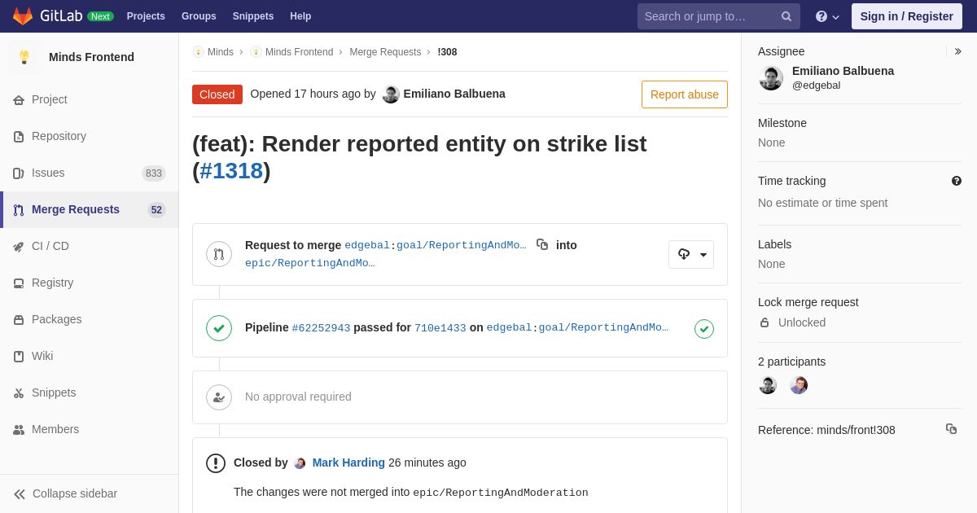Click the Project home icon in sidebar
The image size is (977, 513).
point(19,100)
